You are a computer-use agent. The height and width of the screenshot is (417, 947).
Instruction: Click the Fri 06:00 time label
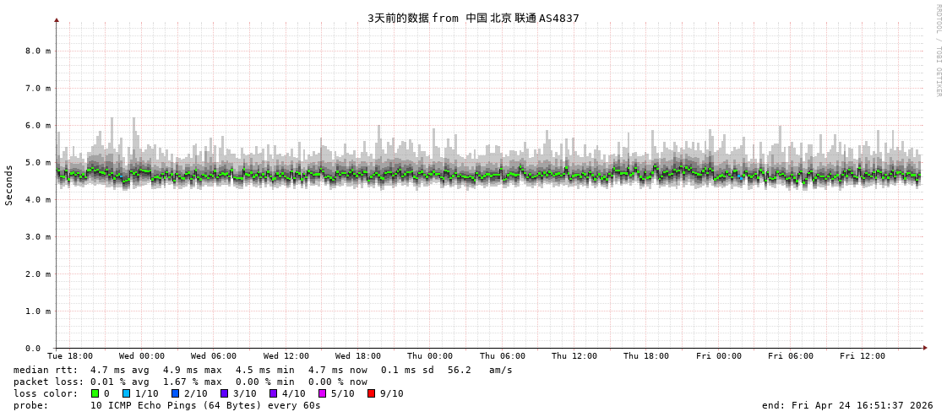click(x=791, y=356)
